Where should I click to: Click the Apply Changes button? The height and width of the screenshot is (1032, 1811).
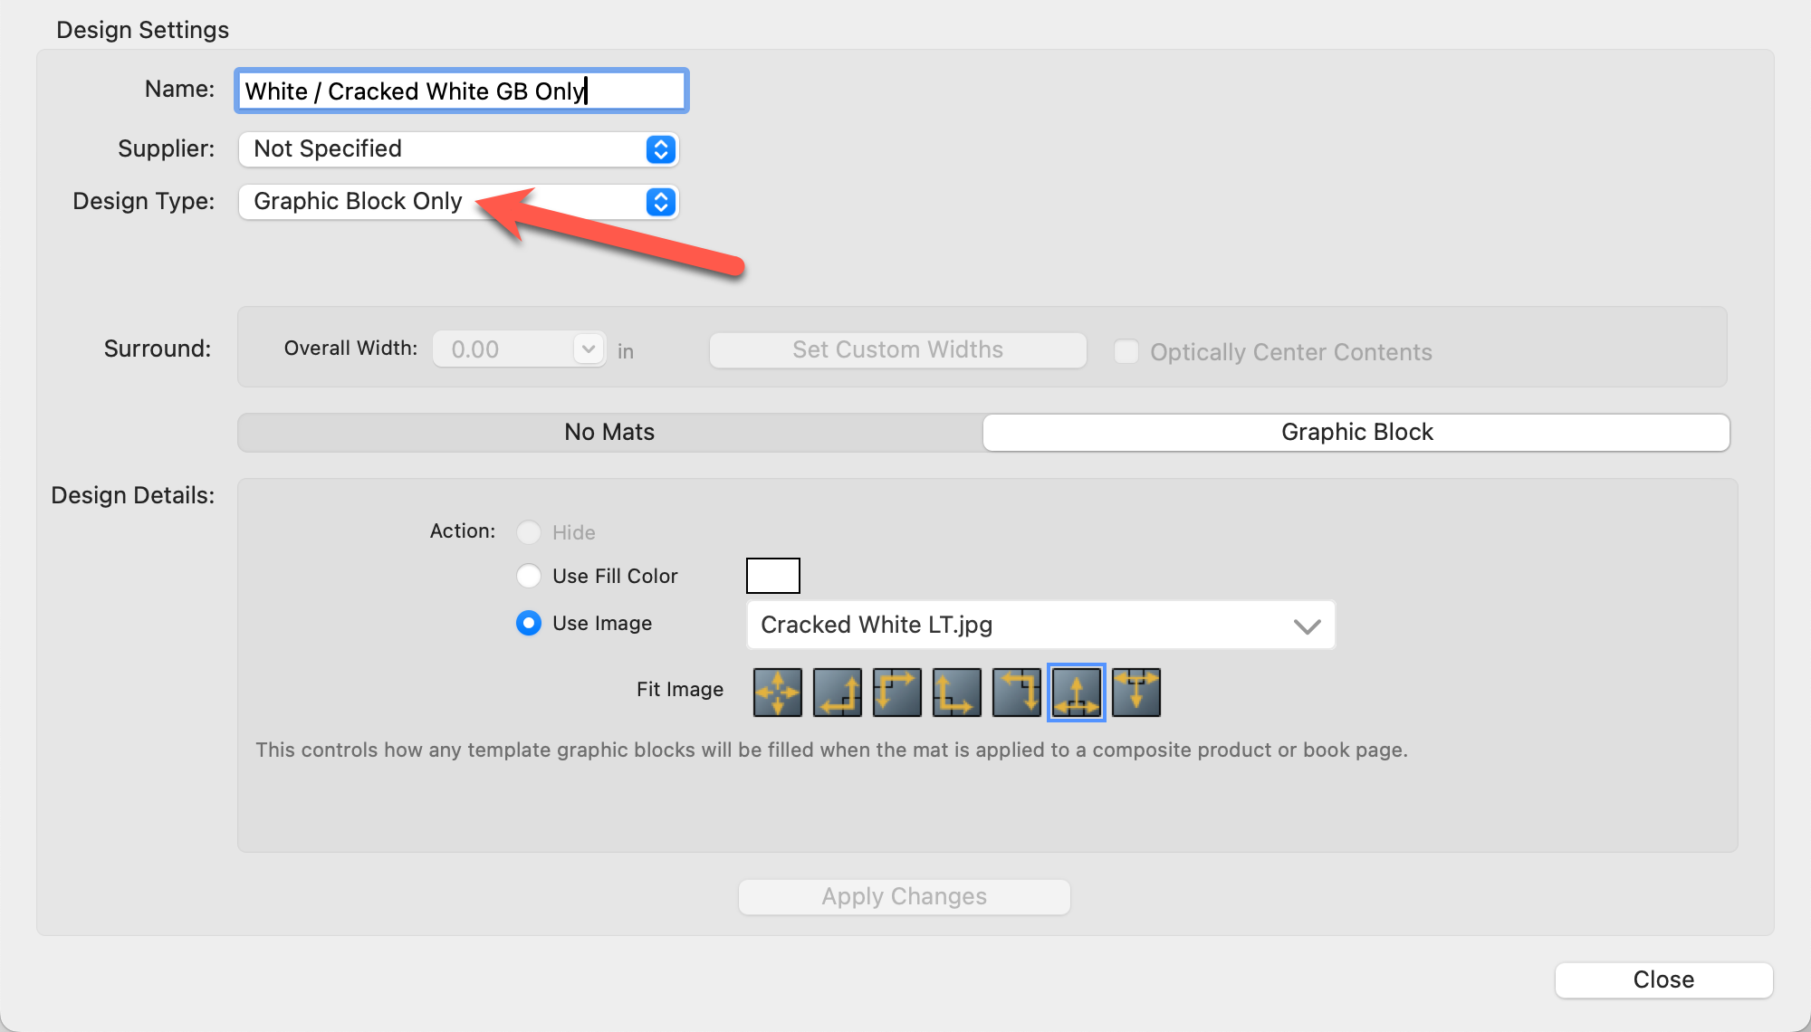tap(904, 897)
